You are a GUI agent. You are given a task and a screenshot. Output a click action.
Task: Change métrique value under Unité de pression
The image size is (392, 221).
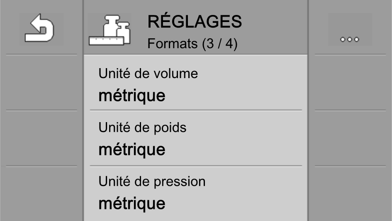132,204
